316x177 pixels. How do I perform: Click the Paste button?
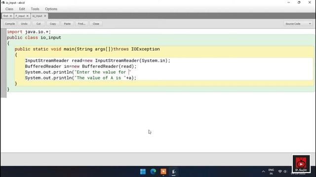67,24
